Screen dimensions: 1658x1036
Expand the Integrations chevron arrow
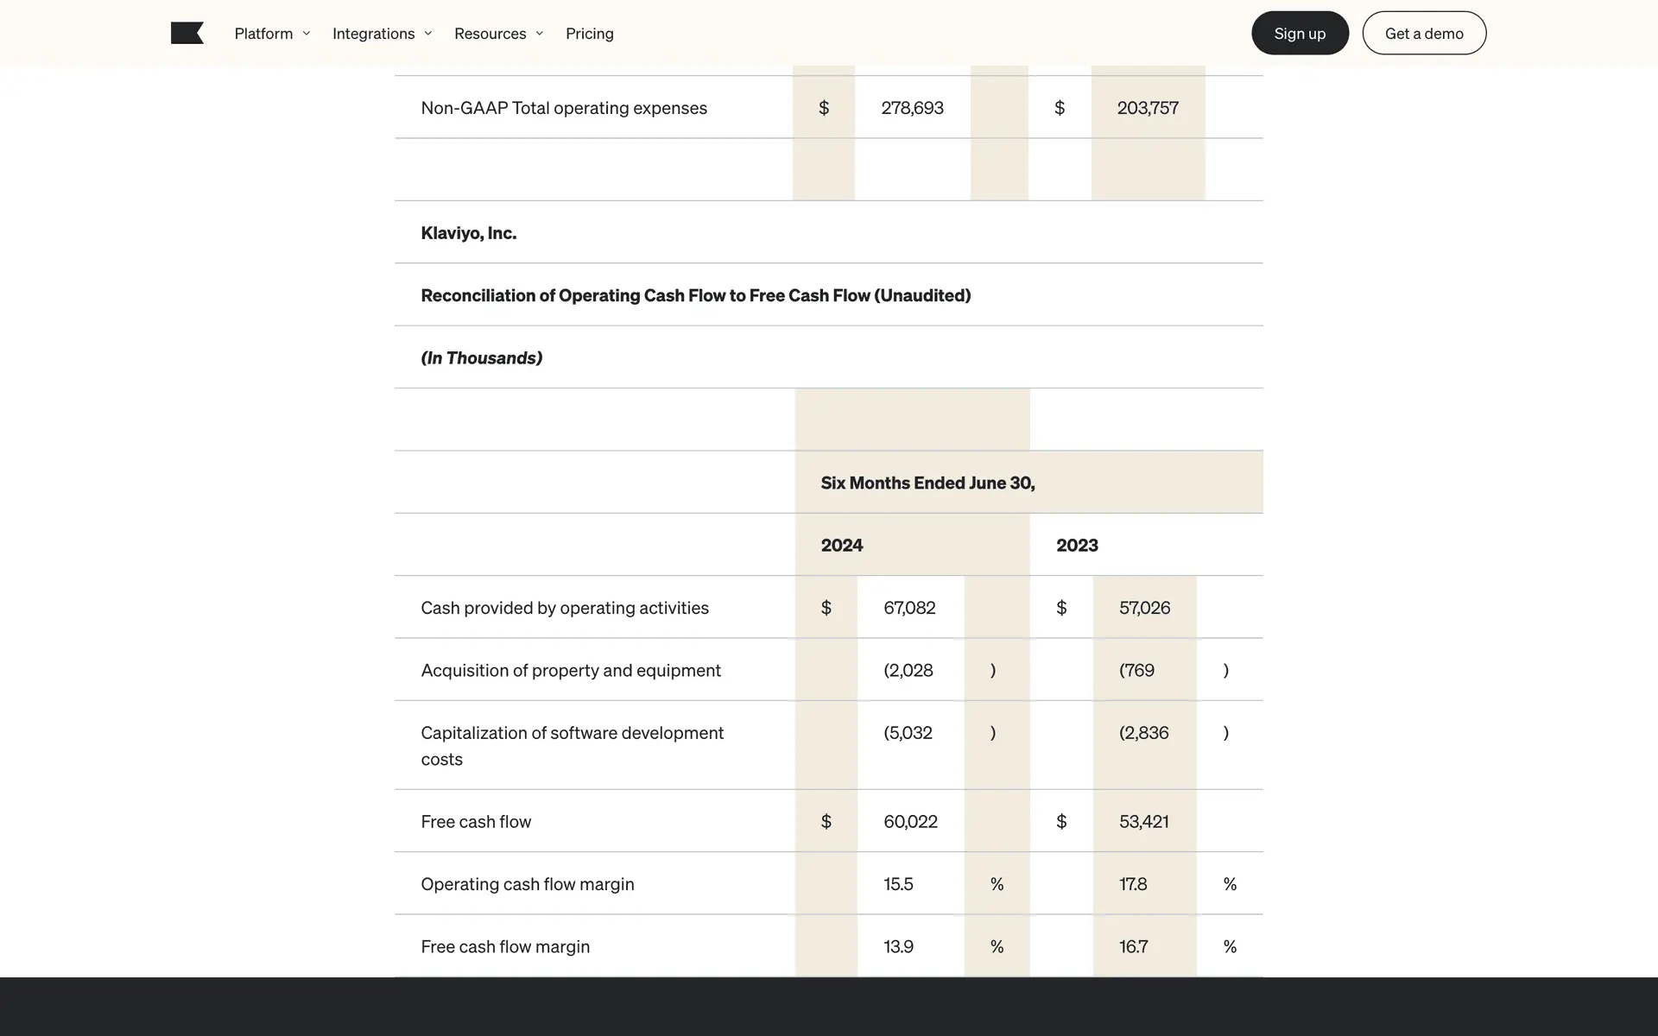(428, 34)
